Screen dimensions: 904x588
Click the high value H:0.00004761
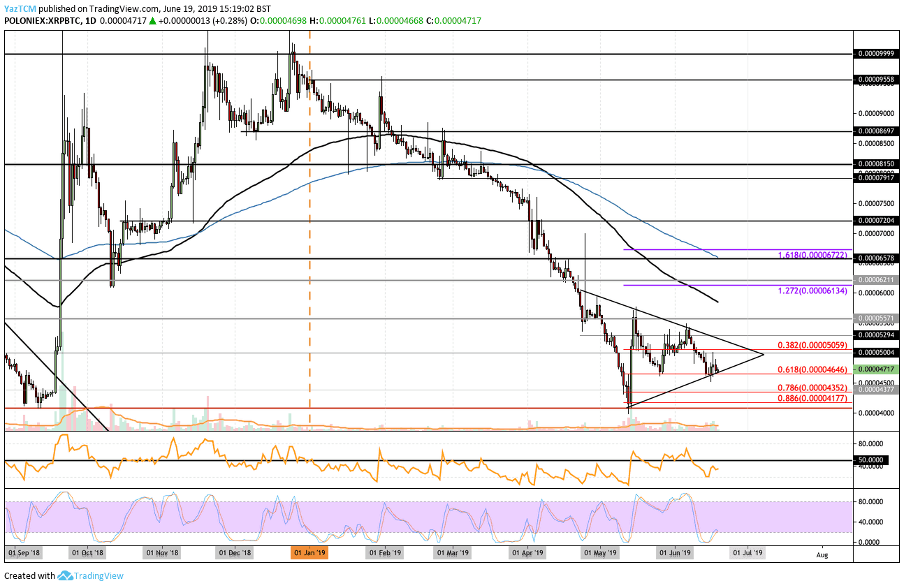click(x=338, y=21)
